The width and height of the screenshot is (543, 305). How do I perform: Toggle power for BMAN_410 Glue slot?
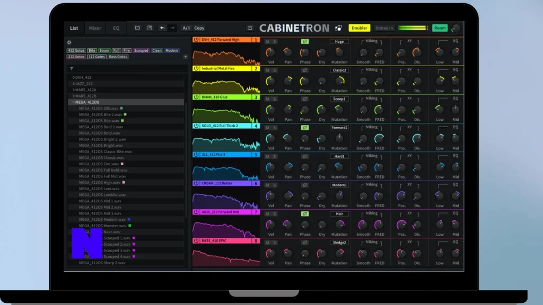[196, 97]
